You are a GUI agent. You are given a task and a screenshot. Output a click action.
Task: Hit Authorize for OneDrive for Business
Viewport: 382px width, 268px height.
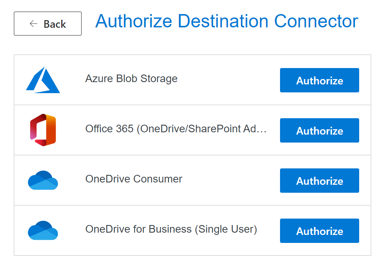pos(319,231)
